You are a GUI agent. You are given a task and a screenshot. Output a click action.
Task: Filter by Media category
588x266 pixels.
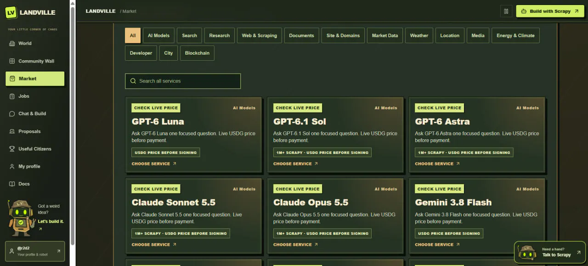(478, 35)
